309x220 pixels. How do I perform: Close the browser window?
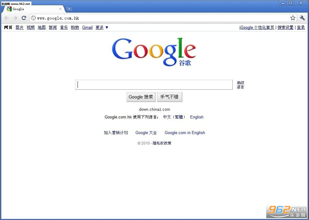(301, 3)
